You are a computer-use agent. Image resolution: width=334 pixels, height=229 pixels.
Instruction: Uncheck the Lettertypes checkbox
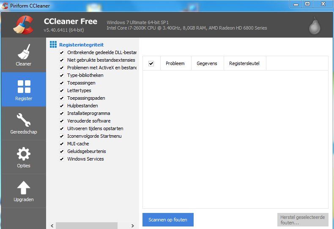coord(62,90)
